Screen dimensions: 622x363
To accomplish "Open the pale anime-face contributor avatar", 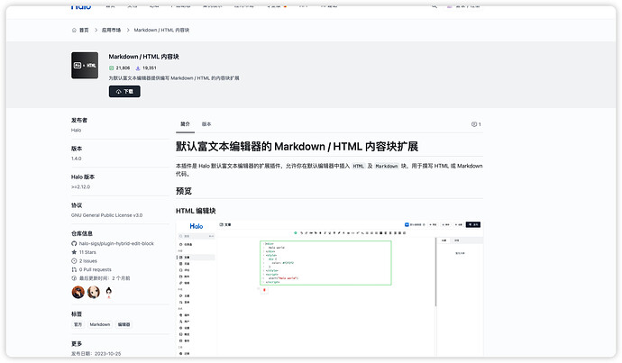I will [94, 293].
